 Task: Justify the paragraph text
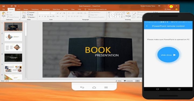(x=77, y=16)
